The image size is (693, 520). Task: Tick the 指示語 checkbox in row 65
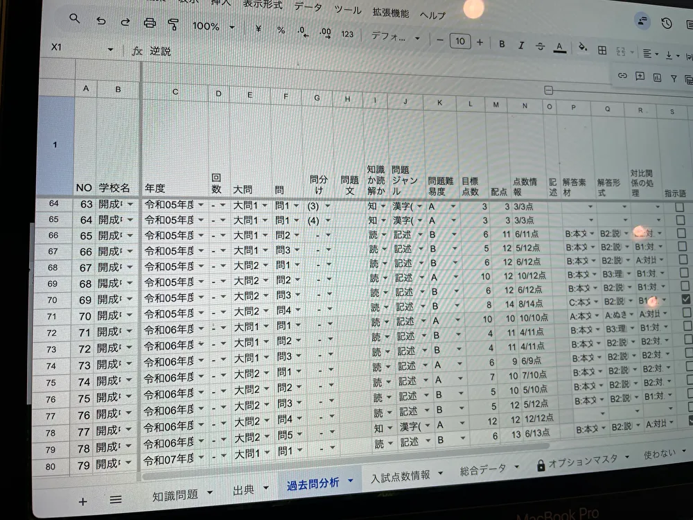pos(681,220)
